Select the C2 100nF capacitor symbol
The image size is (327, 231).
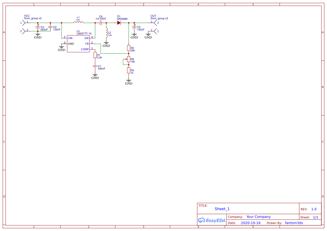[x=50, y=27]
